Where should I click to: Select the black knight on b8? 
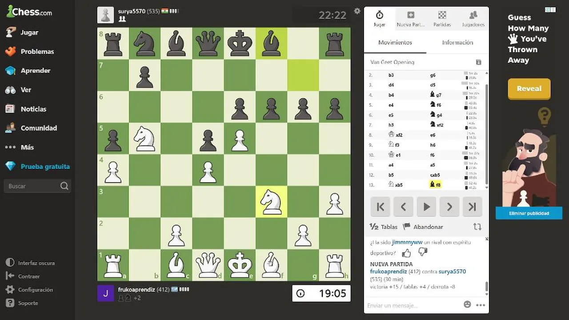tap(144, 44)
